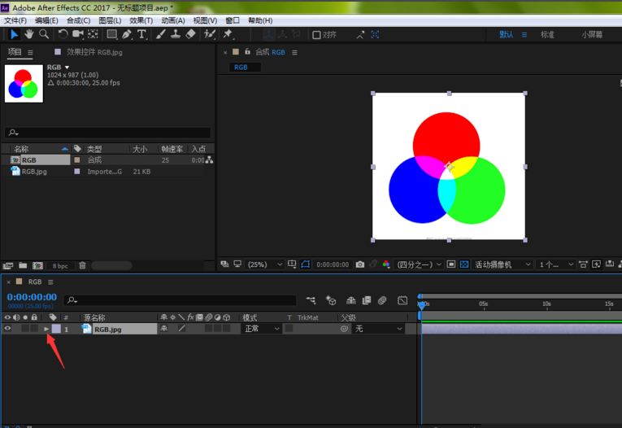The height and width of the screenshot is (428, 622).
Task: Hide the RGB.jpg layer with eye toggle
Action: pos(7,329)
